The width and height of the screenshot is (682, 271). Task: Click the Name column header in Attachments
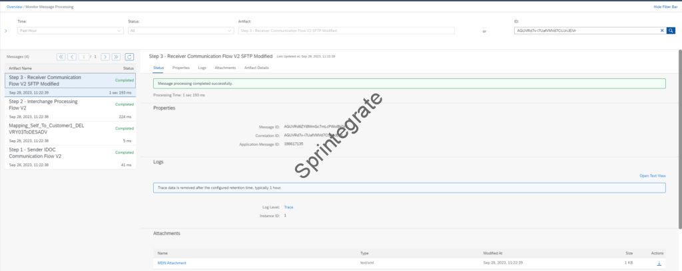pos(163,253)
